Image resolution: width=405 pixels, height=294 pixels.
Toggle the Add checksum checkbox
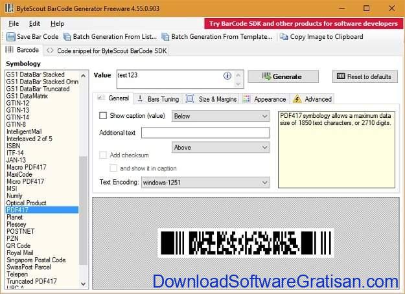[x=103, y=155]
